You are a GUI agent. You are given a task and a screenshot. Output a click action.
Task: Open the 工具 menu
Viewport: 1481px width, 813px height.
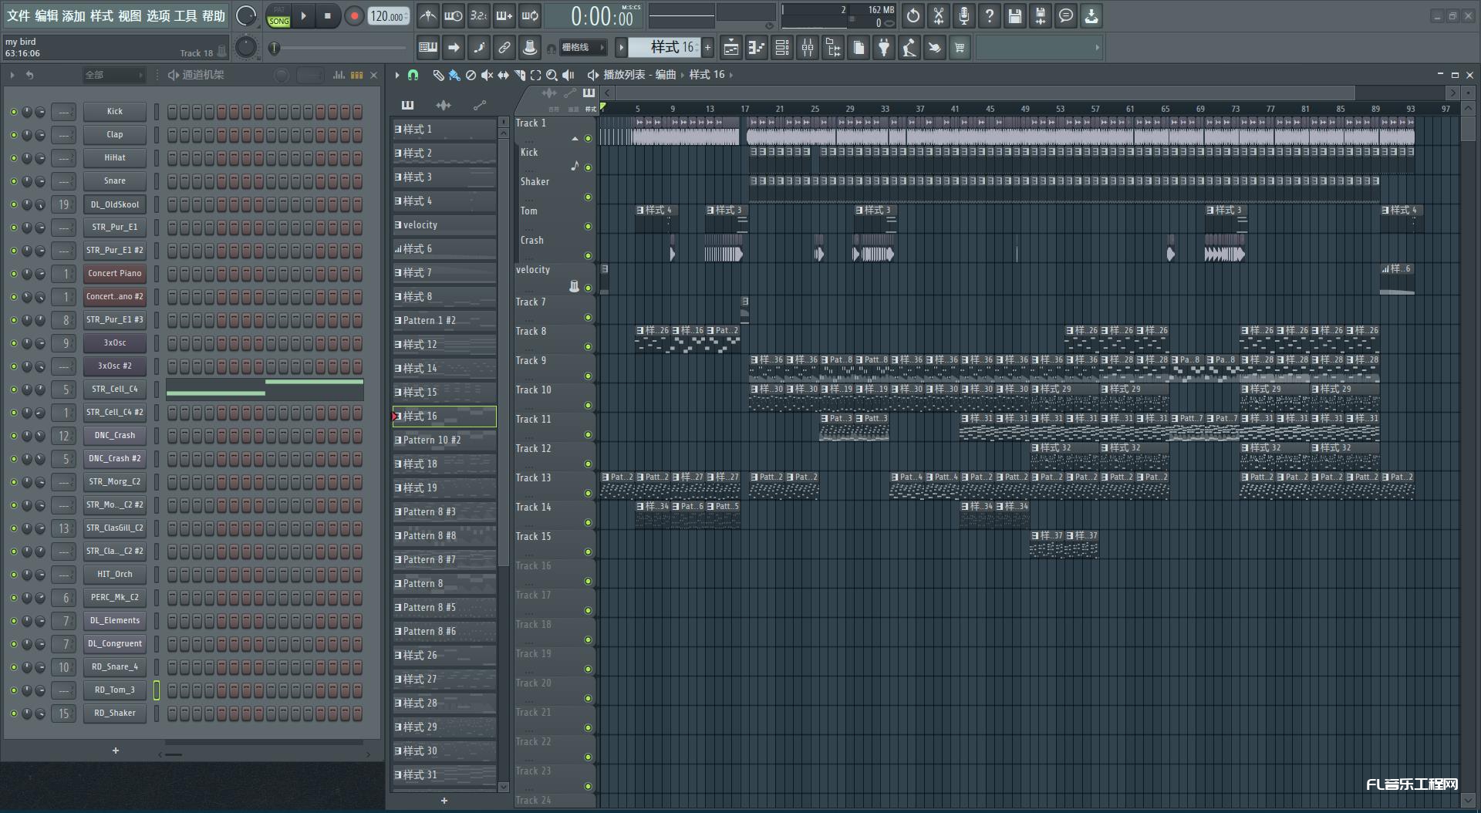(x=186, y=15)
